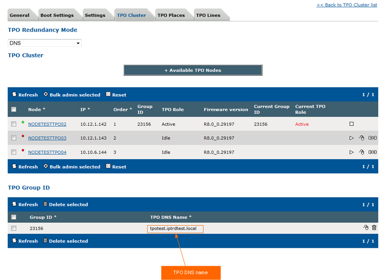Viewport: 386px width, 280px height.
Task: Expand the Available TPO Nodes panel
Action: (x=193, y=70)
